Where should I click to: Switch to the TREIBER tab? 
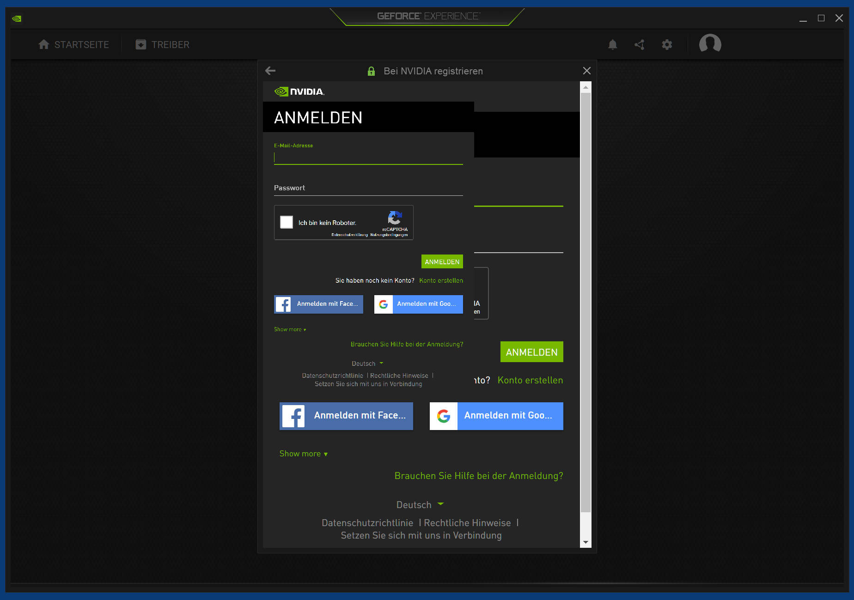(x=163, y=45)
